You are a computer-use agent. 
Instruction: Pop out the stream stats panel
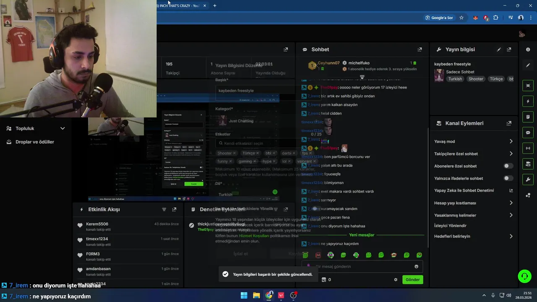(286, 49)
